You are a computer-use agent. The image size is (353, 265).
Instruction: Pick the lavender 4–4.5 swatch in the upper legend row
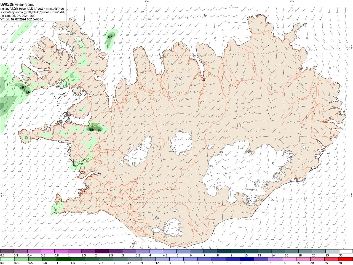click(x=156, y=251)
